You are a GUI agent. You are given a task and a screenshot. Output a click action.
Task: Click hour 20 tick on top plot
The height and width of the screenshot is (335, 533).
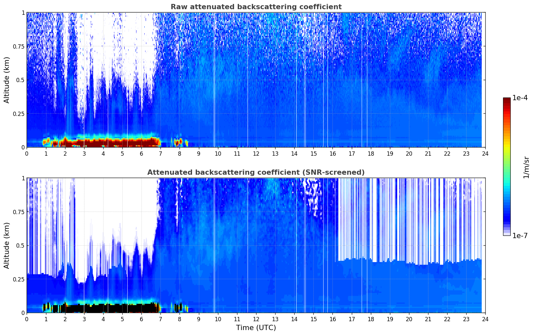pos(409,153)
